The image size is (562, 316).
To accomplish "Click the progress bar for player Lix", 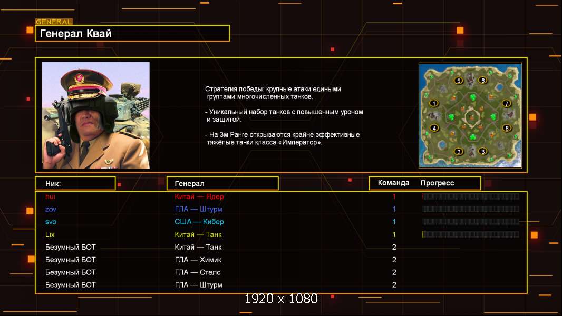I will pos(470,234).
